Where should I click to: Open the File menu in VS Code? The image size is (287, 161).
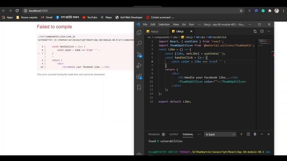pyautogui.click(x=145, y=25)
